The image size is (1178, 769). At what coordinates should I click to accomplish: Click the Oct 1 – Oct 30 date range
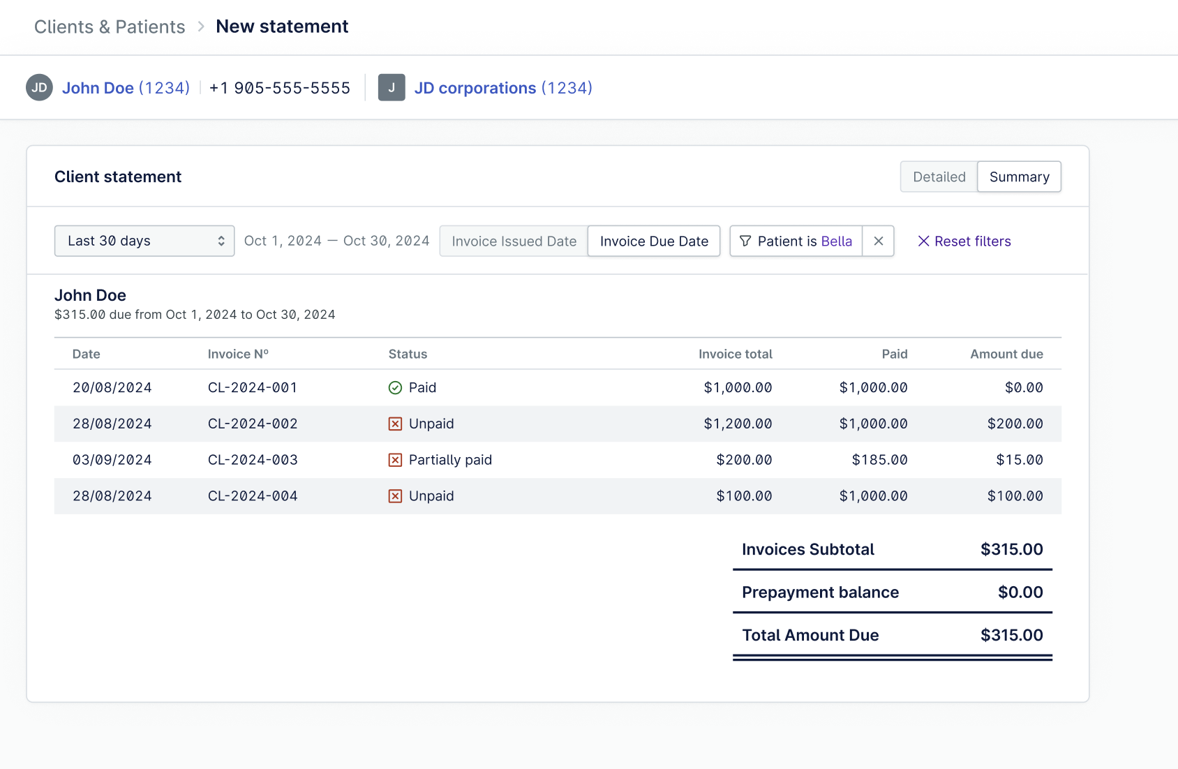pos(336,241)
